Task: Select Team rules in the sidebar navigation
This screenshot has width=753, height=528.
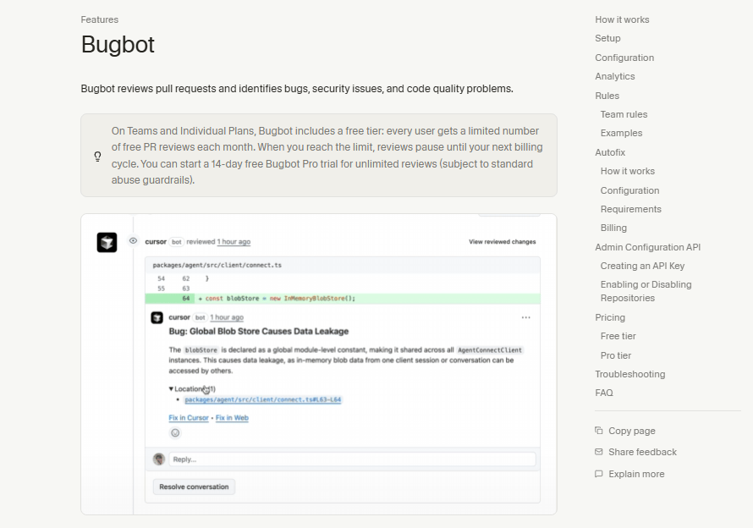Action: click(624, 114)
